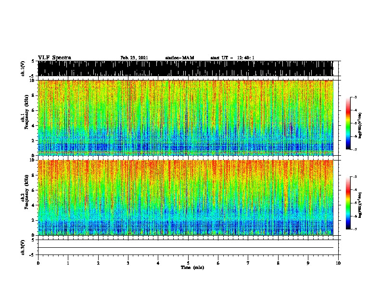Click the ch.2 "Frequency (kHz)" axis label

click(26, 192)
